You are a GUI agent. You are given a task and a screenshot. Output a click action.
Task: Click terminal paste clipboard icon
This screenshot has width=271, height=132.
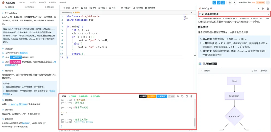tap(187, 96)
